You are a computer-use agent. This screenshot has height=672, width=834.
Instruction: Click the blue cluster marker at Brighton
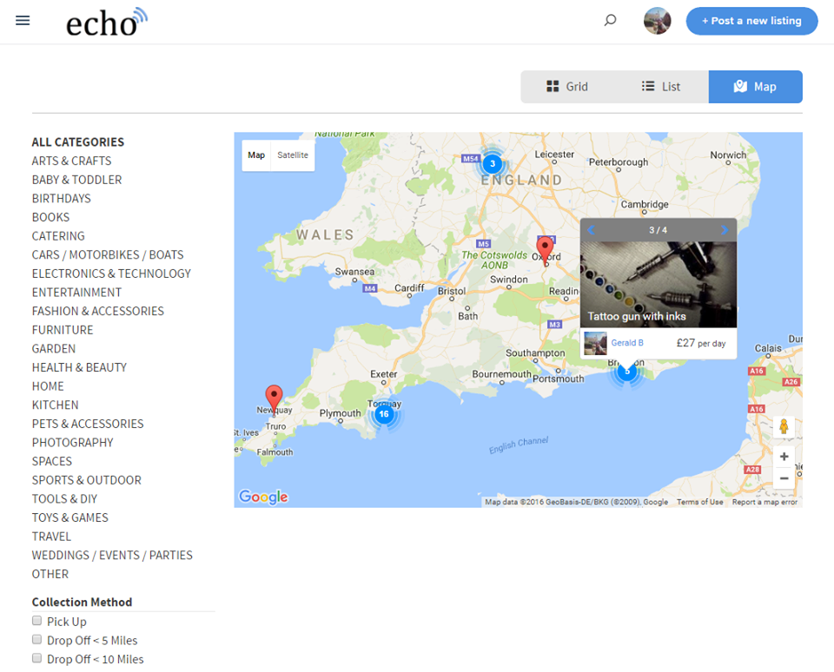pyautogui.click(x=627, y=372)
